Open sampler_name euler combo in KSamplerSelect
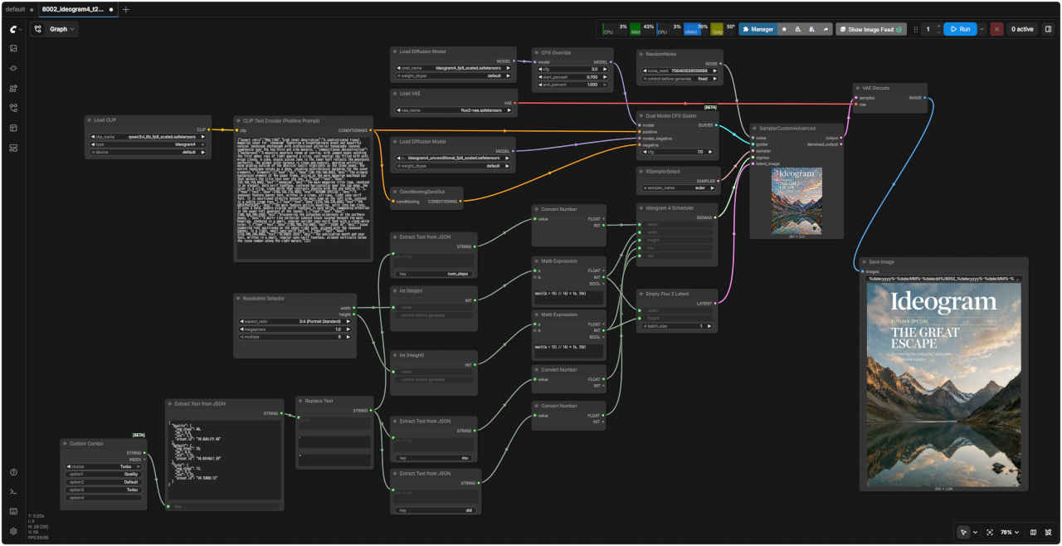Viewport: 1062px width, 546px height. coord(679,188)
